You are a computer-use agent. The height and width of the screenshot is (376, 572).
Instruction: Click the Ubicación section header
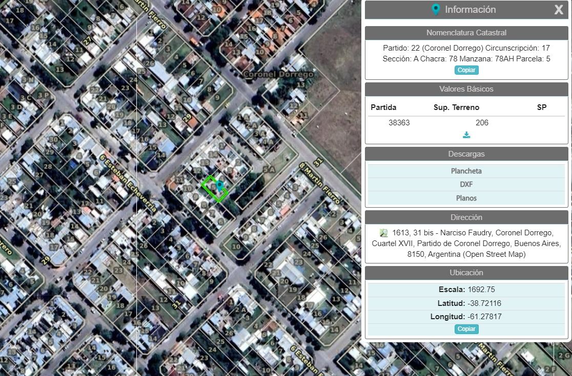[466, 273]
